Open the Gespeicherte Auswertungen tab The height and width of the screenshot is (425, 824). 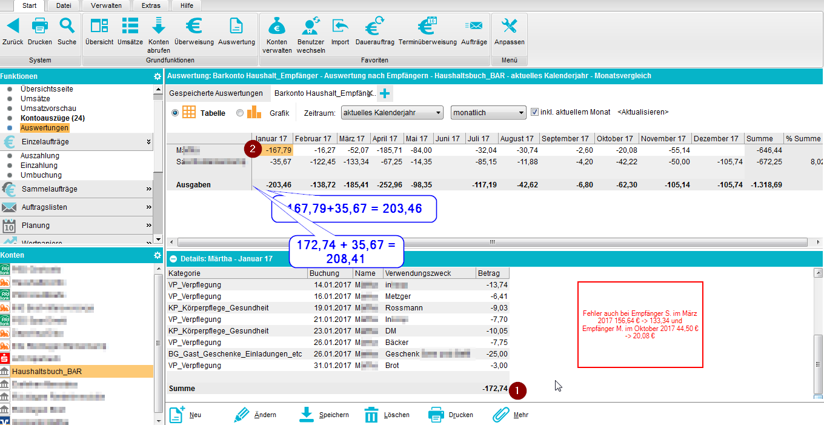point(216,93)
